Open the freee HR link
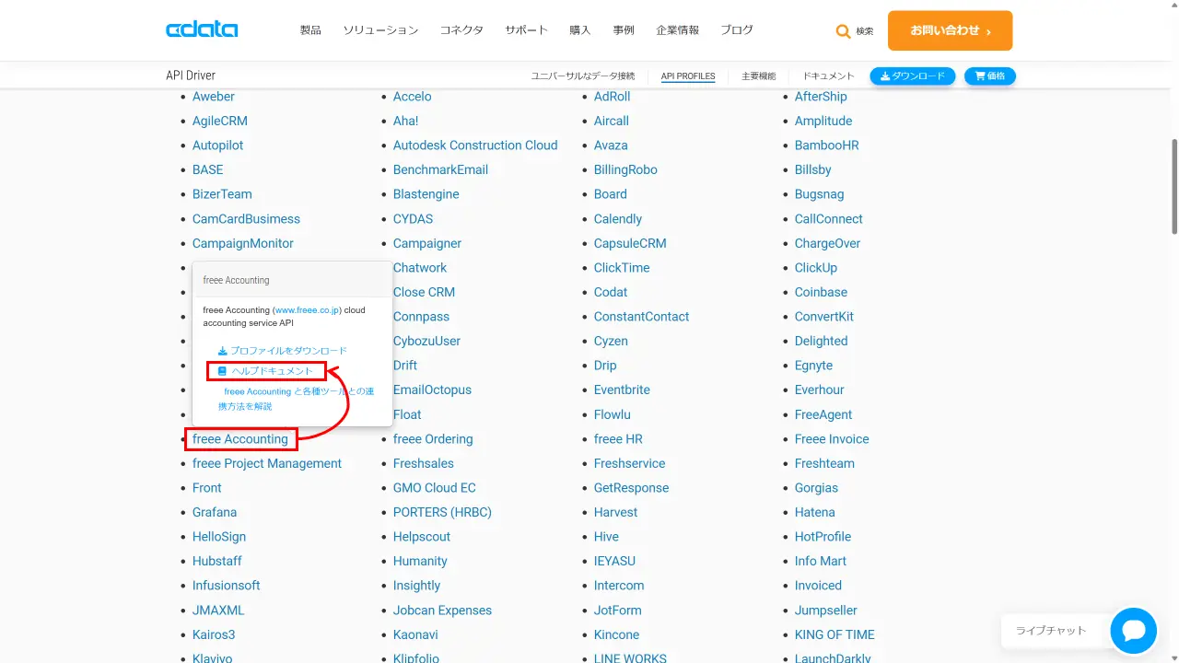Screen dimensions: 1179x663 [x=618, y=439]
